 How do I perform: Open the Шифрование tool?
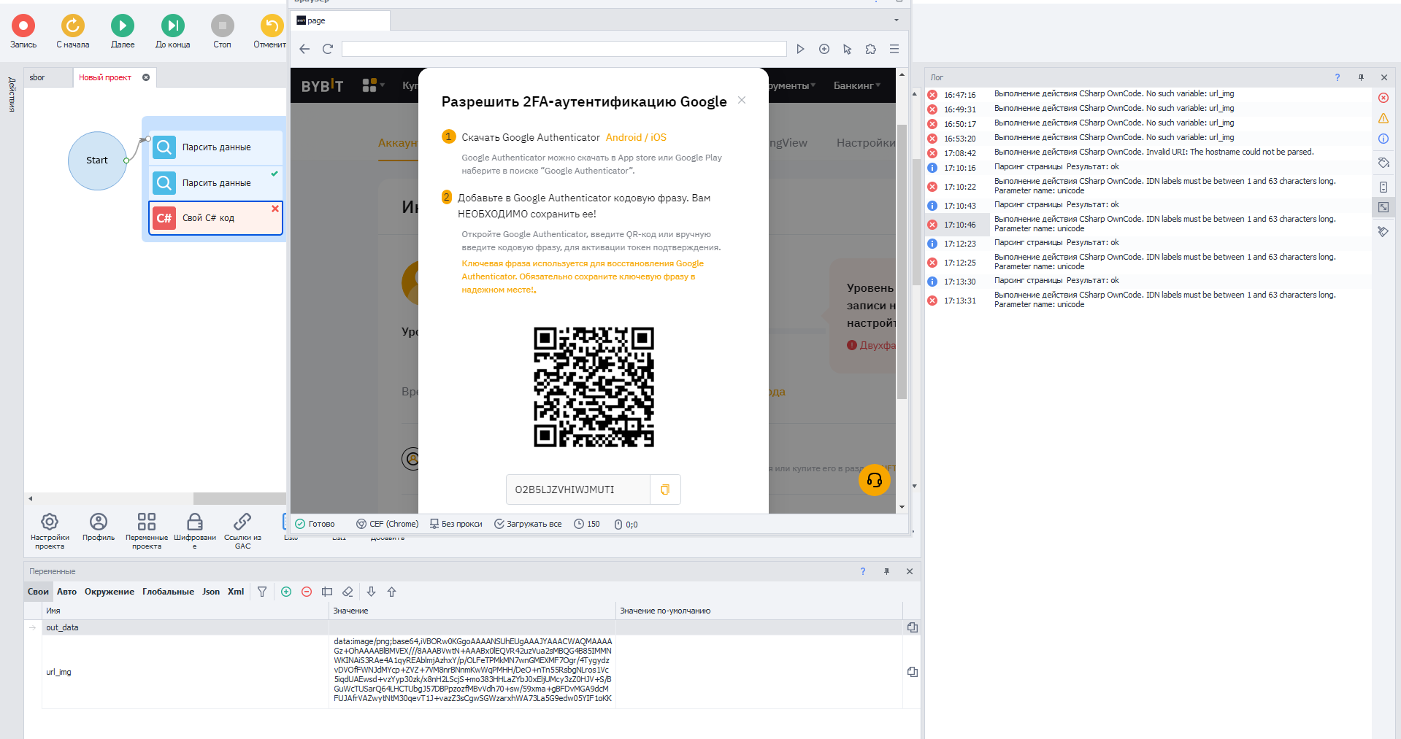195,530
